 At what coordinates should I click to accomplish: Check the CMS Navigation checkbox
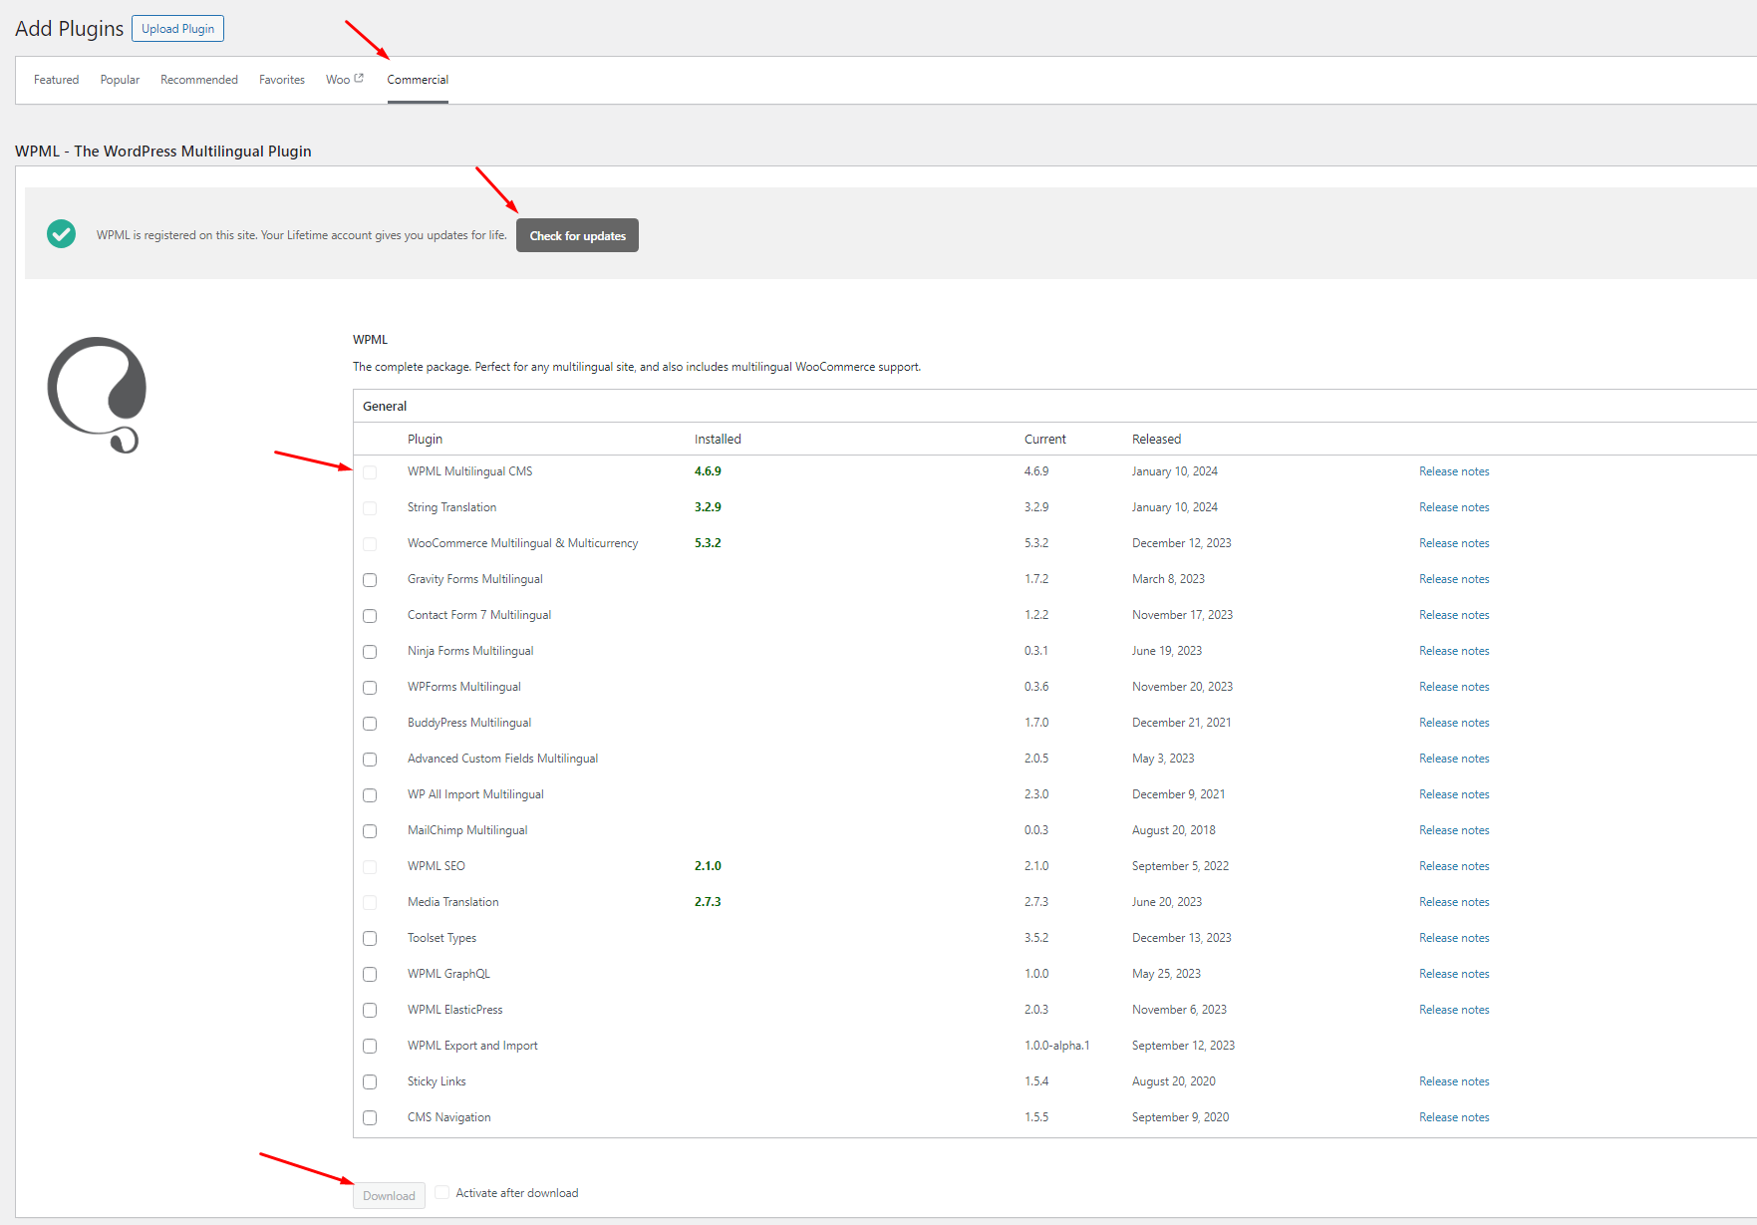click(370, 1118)
